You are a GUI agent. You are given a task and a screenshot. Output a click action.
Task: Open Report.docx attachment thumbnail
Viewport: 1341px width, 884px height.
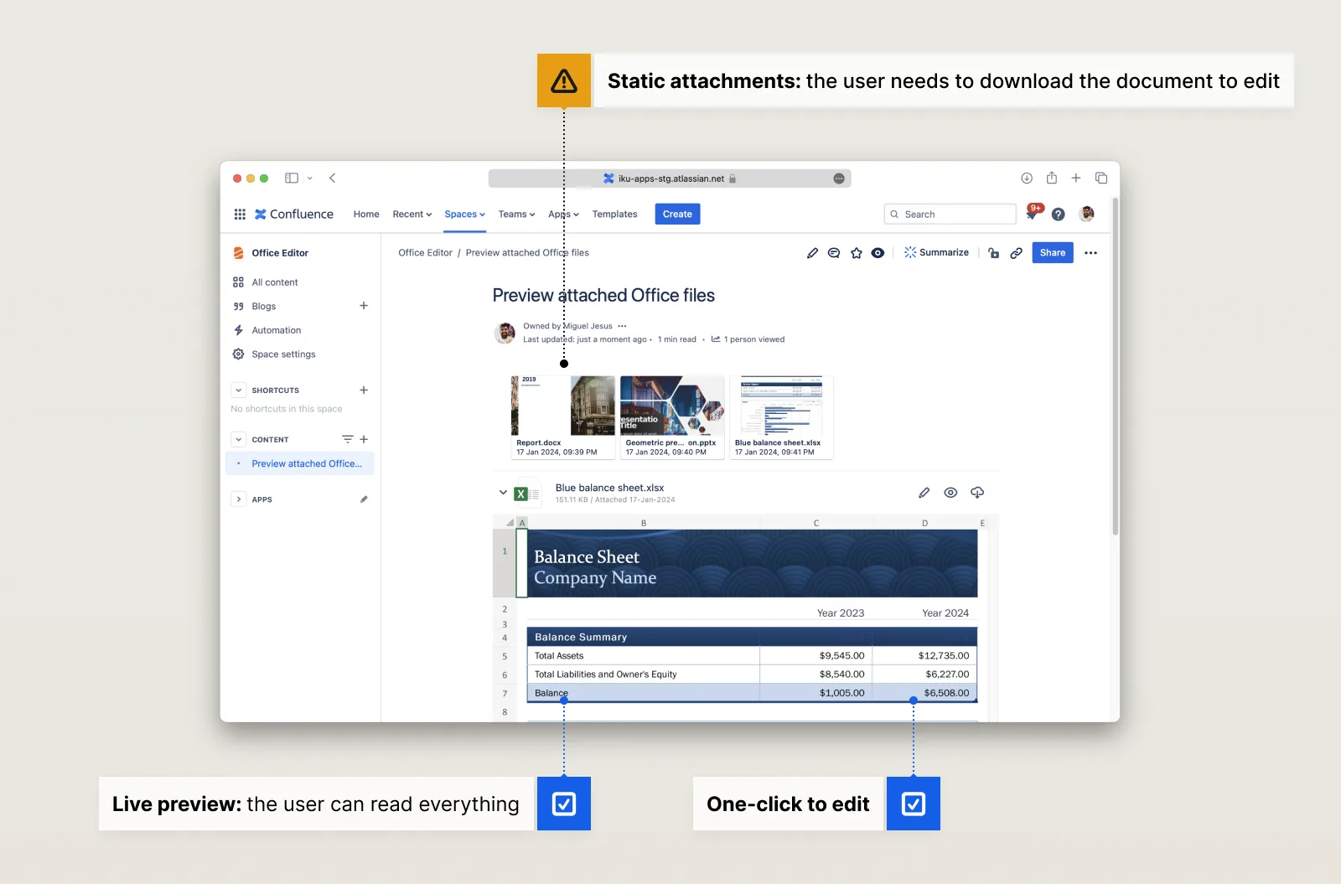[x=563, y=416]
